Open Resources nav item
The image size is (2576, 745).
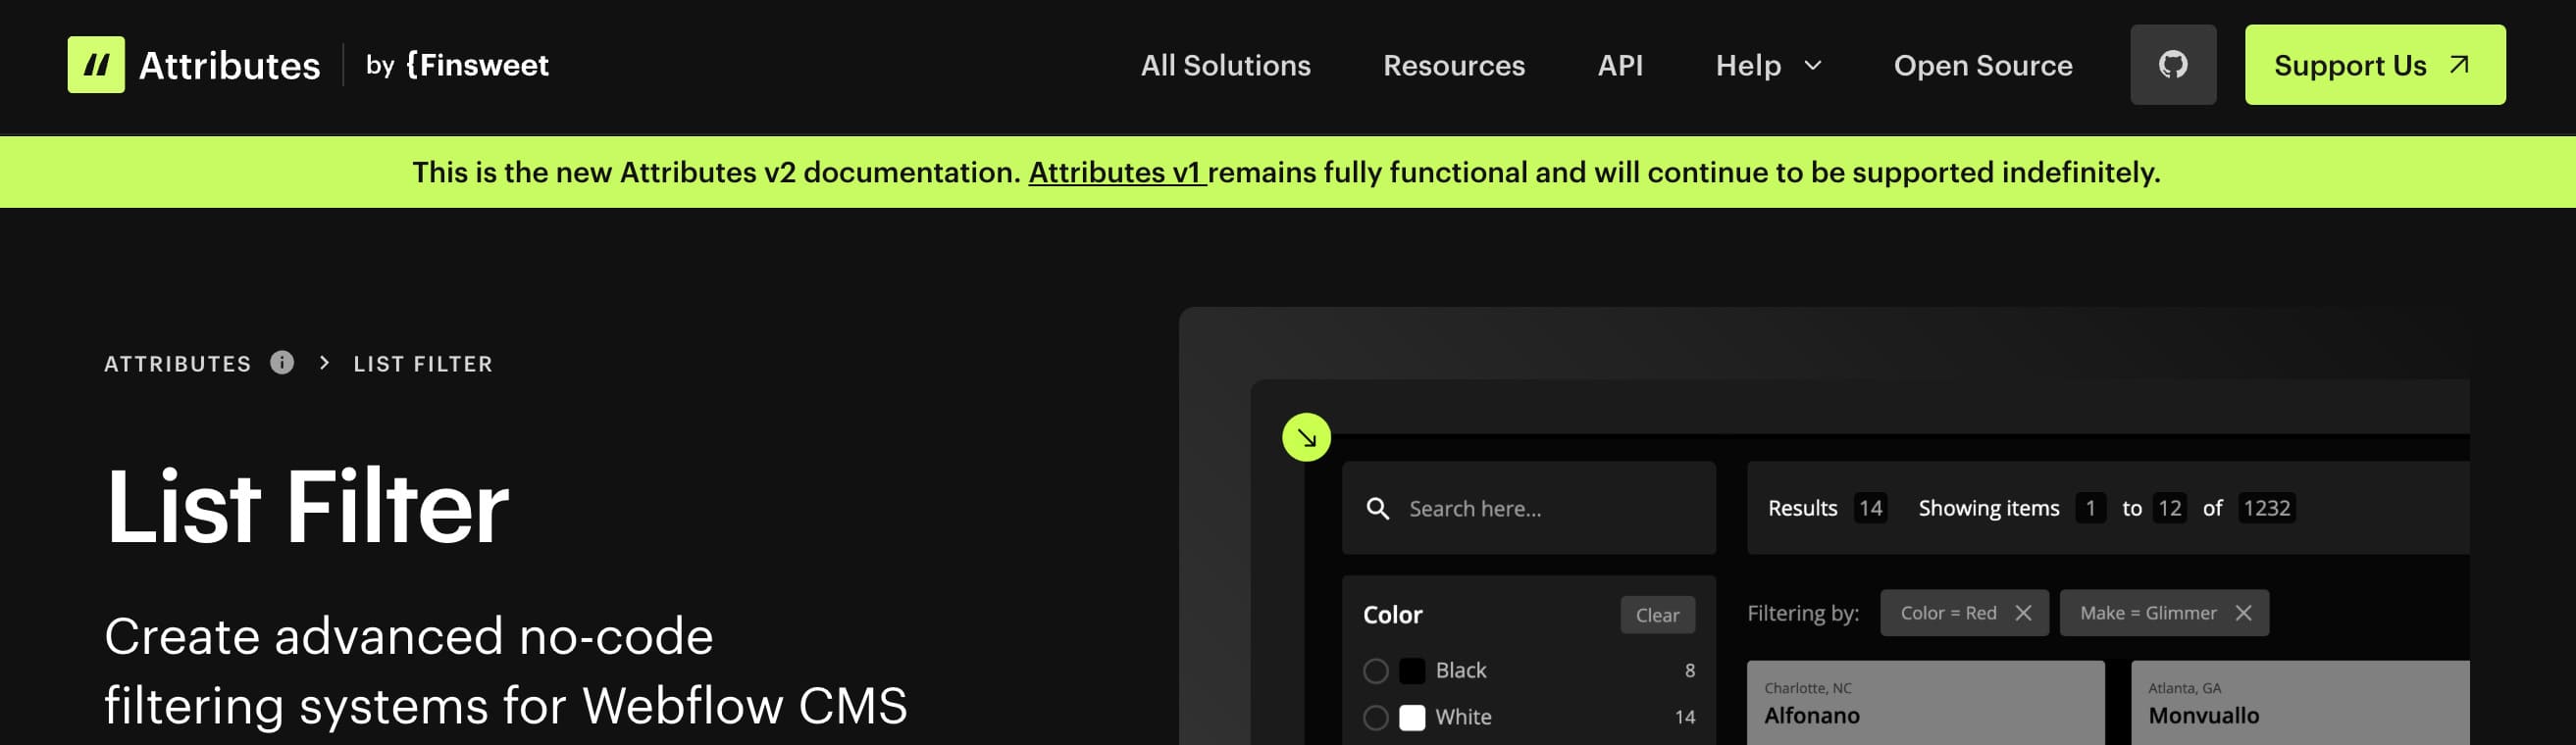(x=1454, y=66)
